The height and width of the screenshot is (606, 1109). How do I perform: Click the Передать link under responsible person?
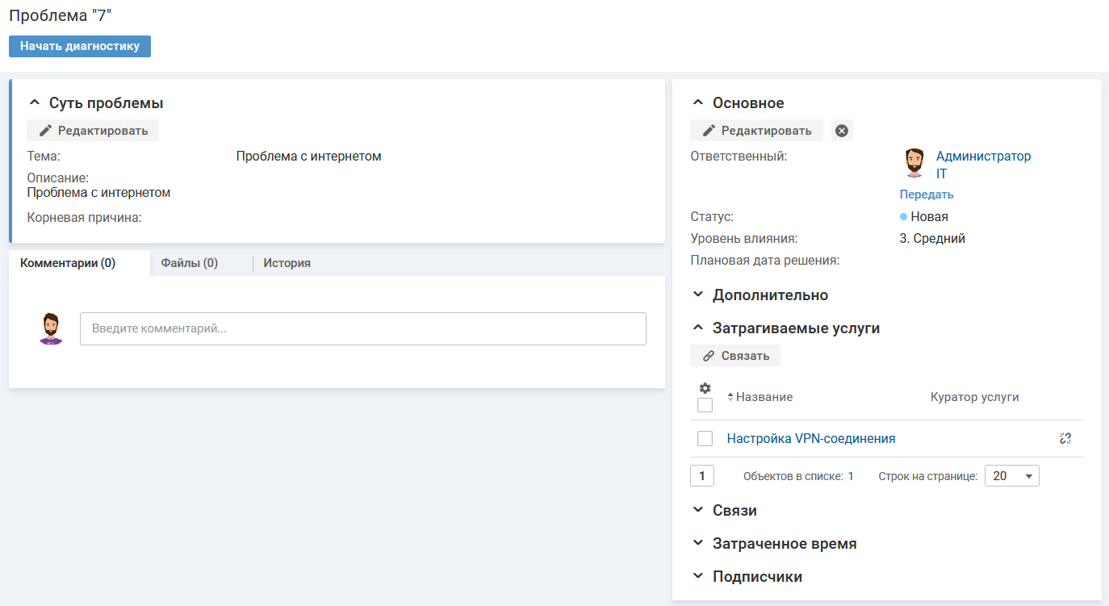[x=927, y=194]
